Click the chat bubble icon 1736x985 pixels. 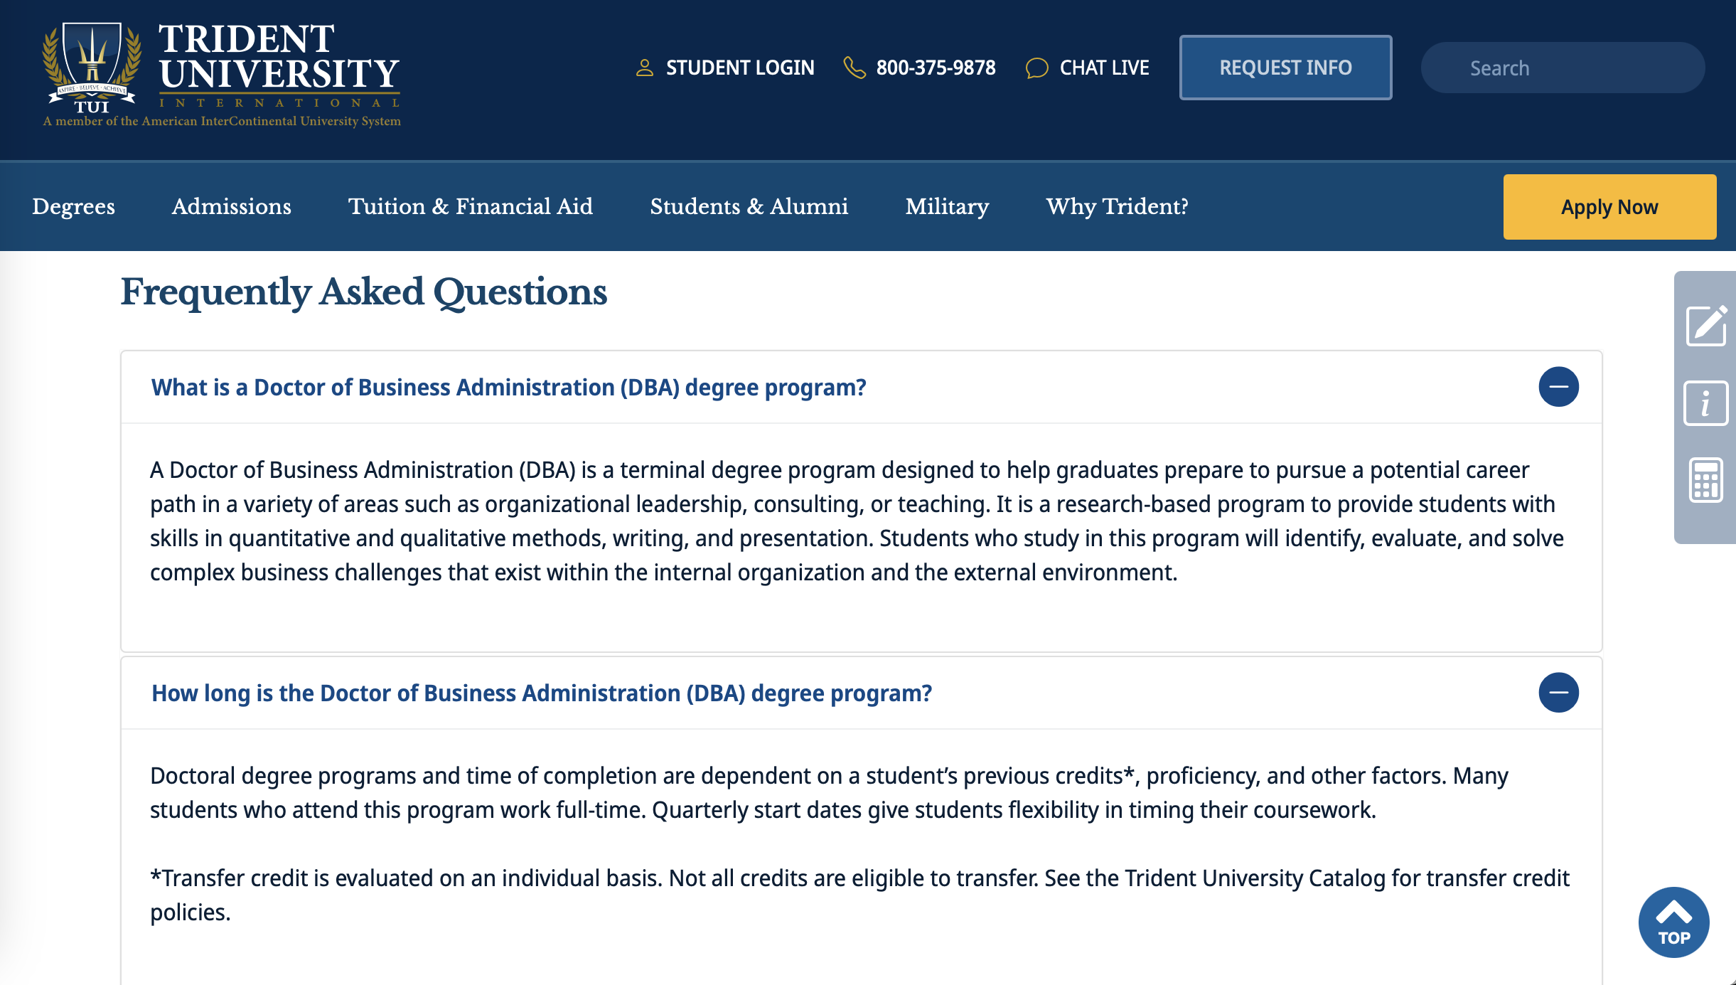(x=1037, y=68)
